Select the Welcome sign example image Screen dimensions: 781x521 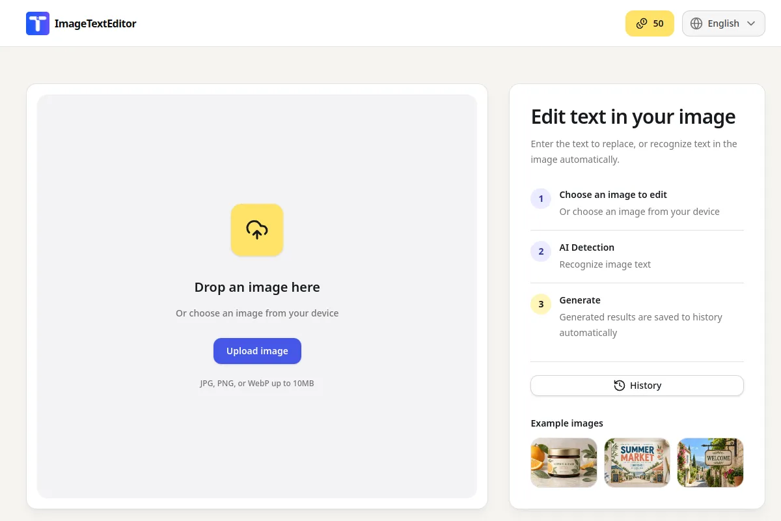[x=710, y=463]
